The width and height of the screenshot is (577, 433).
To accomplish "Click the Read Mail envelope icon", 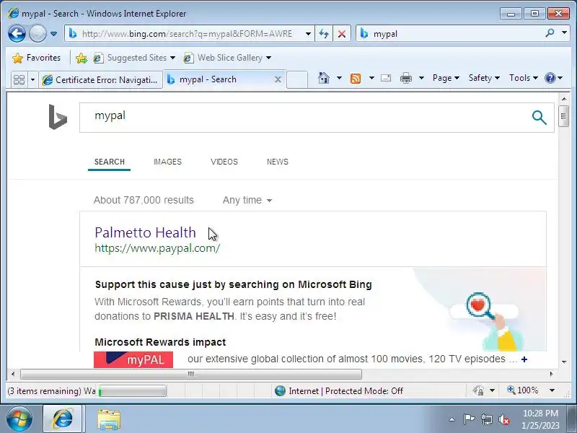I will tap(386, 78).
